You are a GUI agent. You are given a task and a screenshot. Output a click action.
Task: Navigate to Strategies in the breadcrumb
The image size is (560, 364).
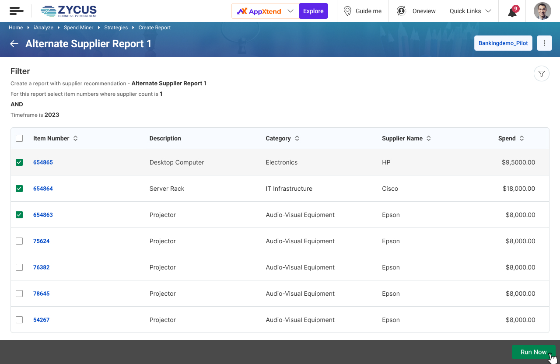[x=116, y=28]
